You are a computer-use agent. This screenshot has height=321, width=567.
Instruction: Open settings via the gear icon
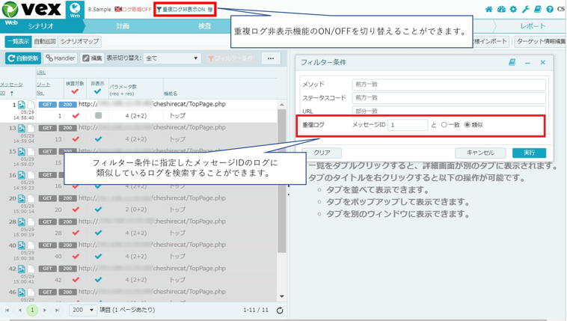tap(513, 10)
